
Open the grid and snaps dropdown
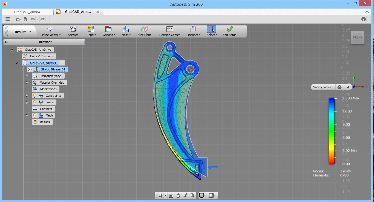[212, 195]
